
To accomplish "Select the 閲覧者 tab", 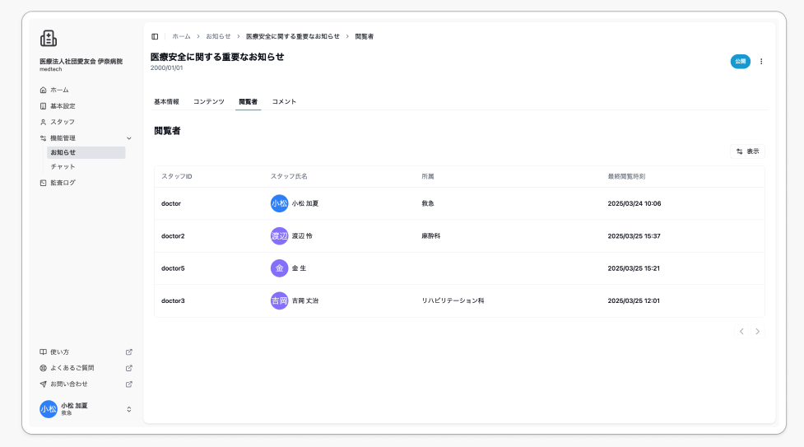I will tap(249, 101).
